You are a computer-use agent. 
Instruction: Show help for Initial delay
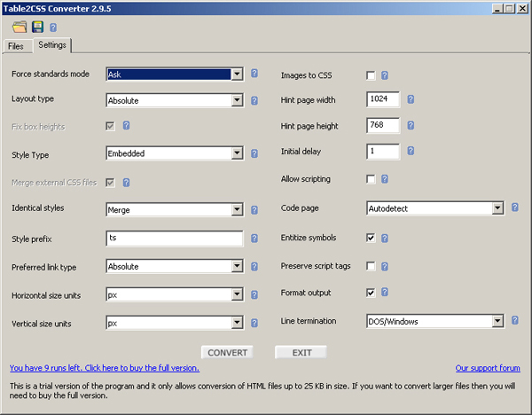click(411, 151)
